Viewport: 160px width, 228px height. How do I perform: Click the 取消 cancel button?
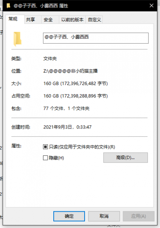104,216
